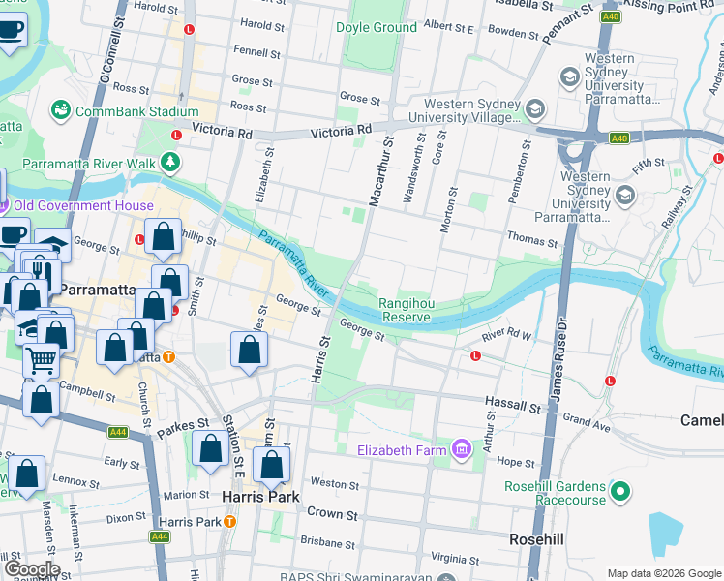The height and width of the screenshot is (581, 724).
Task: Select the shopping bag marker beside Harris St
Action: [250, 352]
